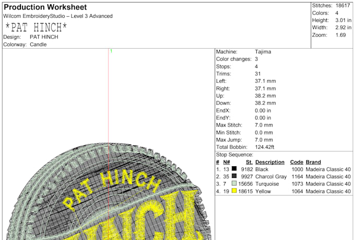Click the Machine value Tajima
The width and height of the screenshot is (355, 240).
[x=263, y=52]
